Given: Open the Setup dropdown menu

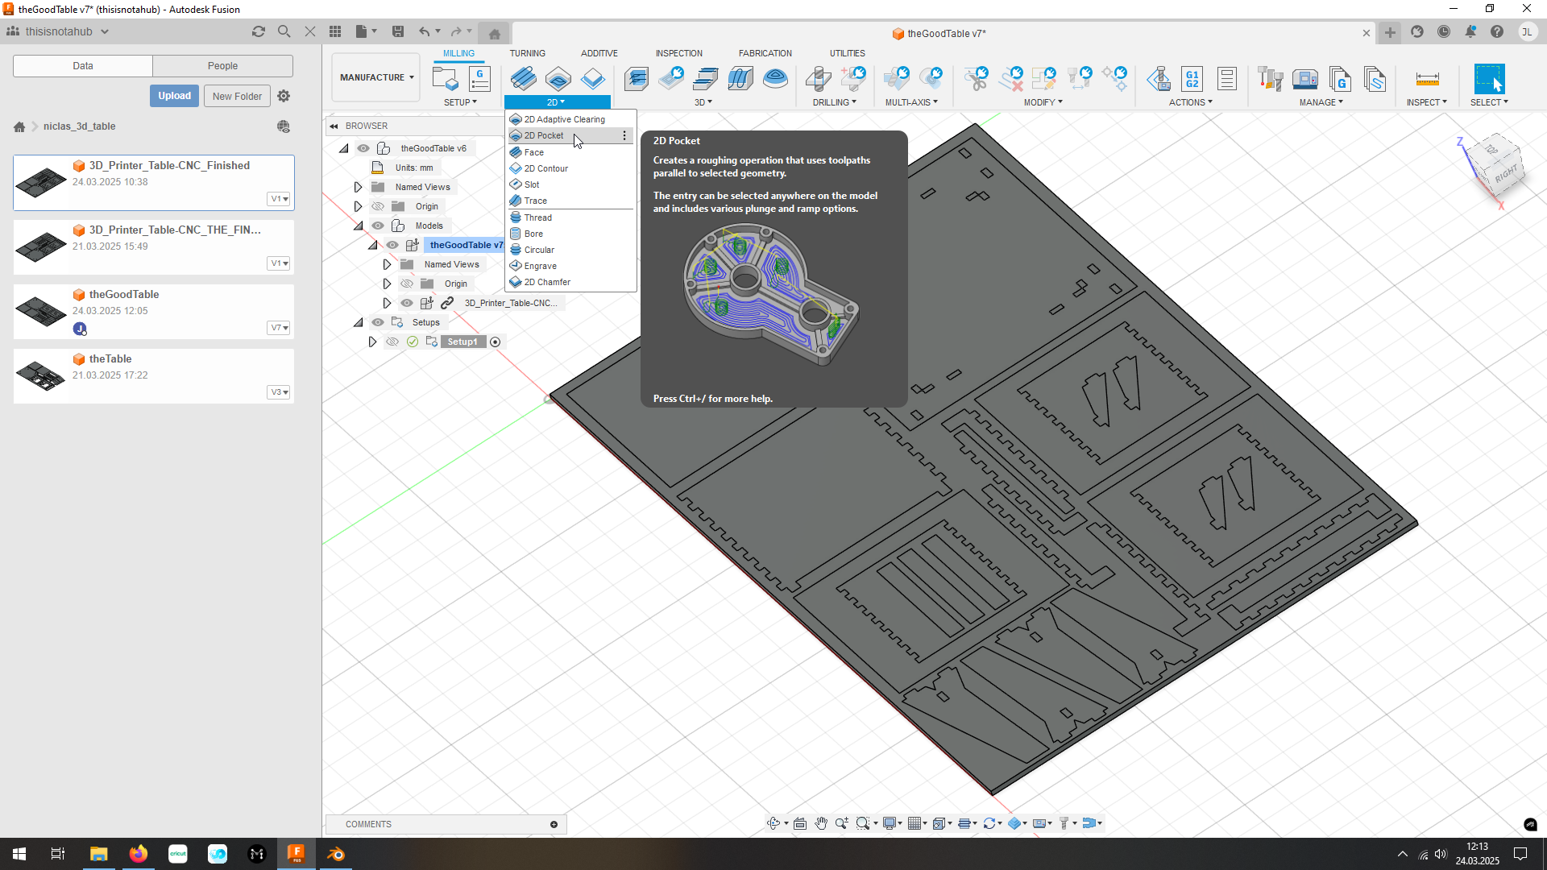Looking at the screenshot, I should (461, 102).
